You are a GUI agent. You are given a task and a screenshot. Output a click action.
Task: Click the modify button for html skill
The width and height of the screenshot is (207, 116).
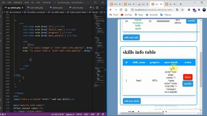click(188, 84)
